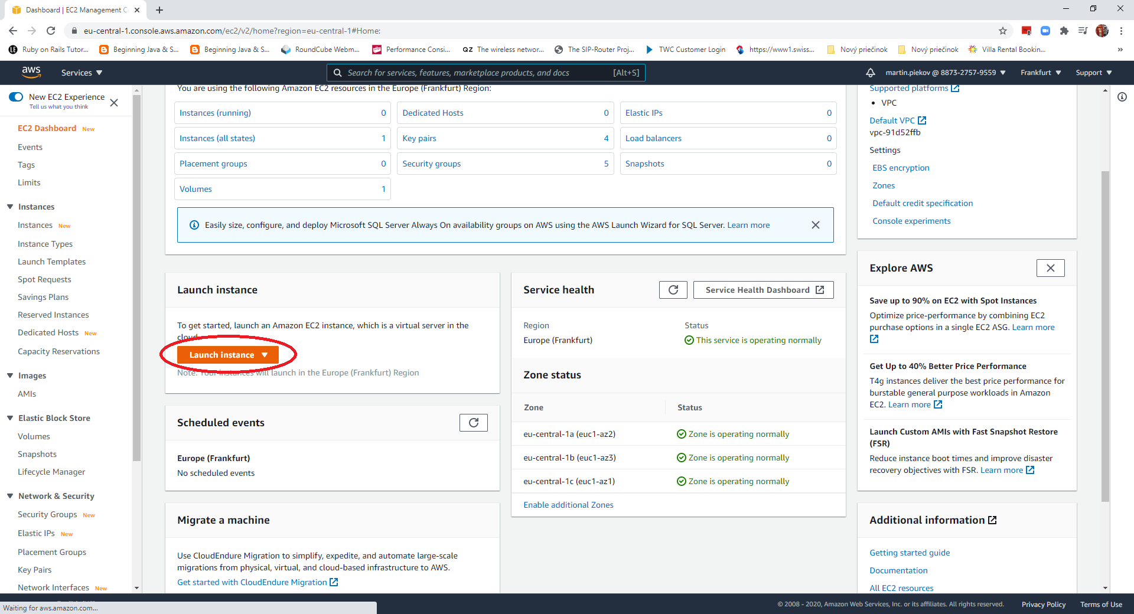Open Security groups resource tile
This screenshot has width=1134, height=614.
pos(505,164)
